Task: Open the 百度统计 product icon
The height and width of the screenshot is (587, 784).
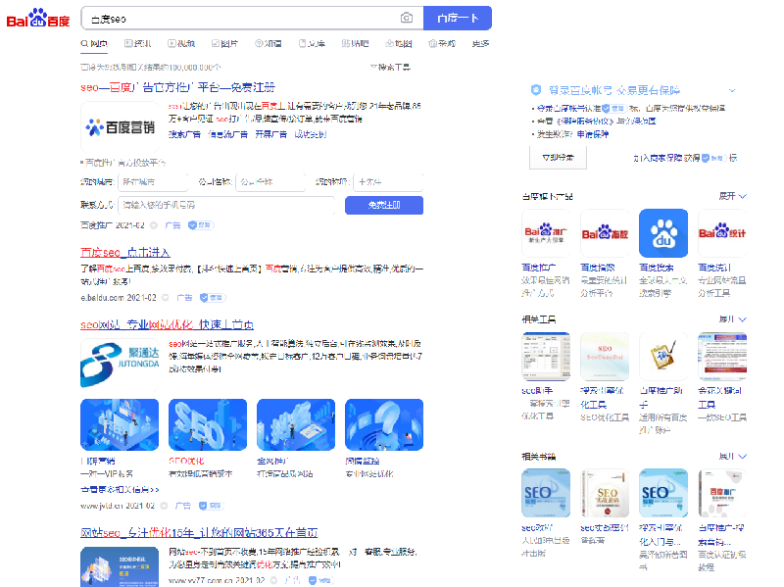Action: tap(722, 233)
